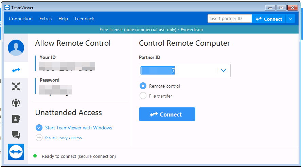Click the large Connect button

click(167, 114)
